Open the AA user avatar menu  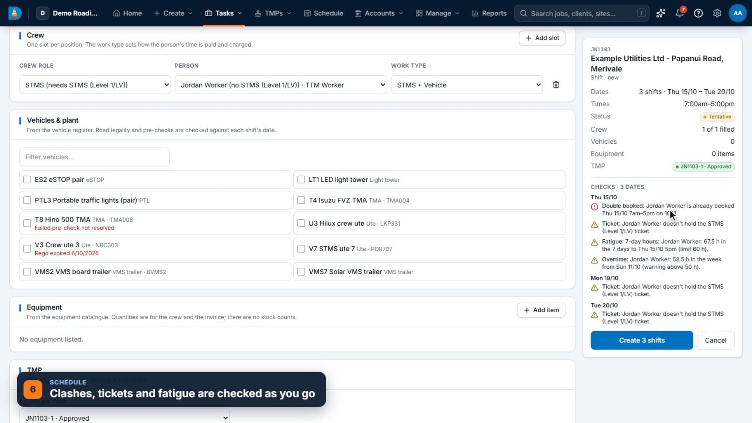point(738,13)
